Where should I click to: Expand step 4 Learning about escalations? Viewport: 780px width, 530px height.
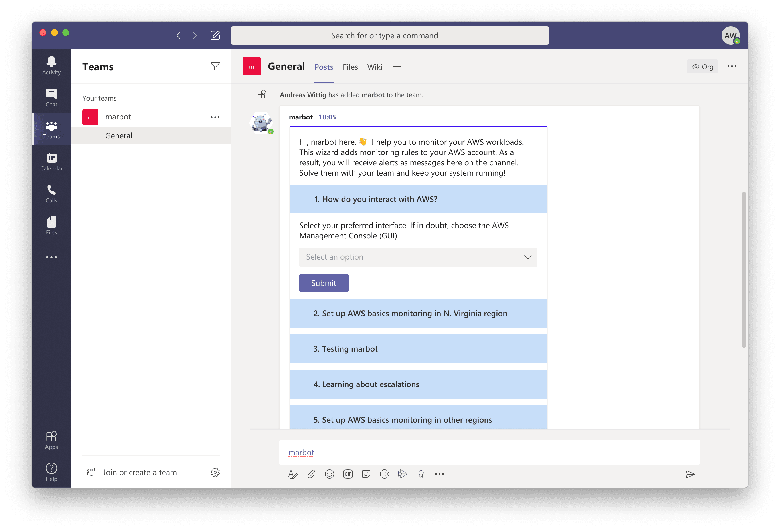pos(418,384)
